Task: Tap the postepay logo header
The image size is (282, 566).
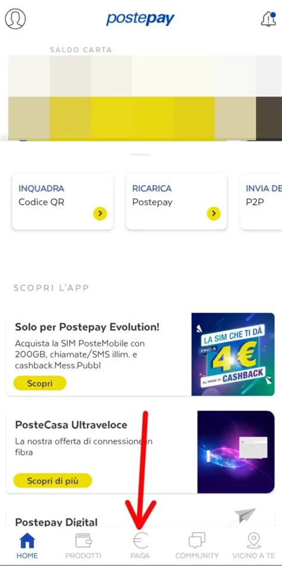Action: 140,19
